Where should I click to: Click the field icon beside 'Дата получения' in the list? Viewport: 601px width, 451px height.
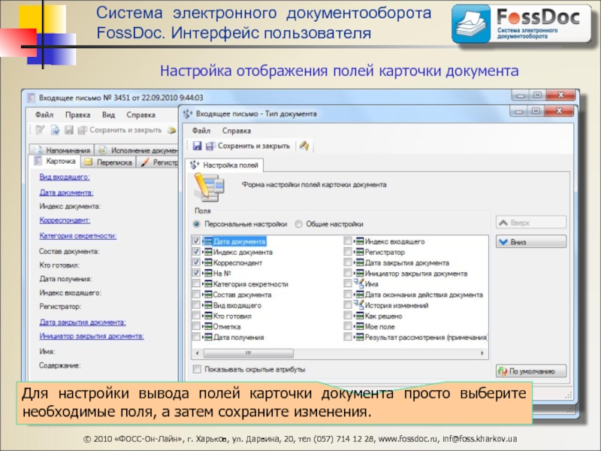point(208,337)
